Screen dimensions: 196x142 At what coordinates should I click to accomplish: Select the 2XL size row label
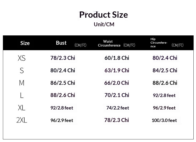pyautogui.click(x=22, y=120)
